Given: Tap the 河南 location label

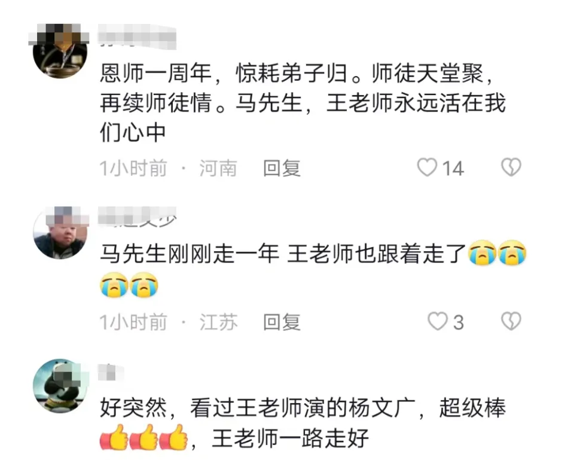Looking at the screenshot, I should 218,169.
